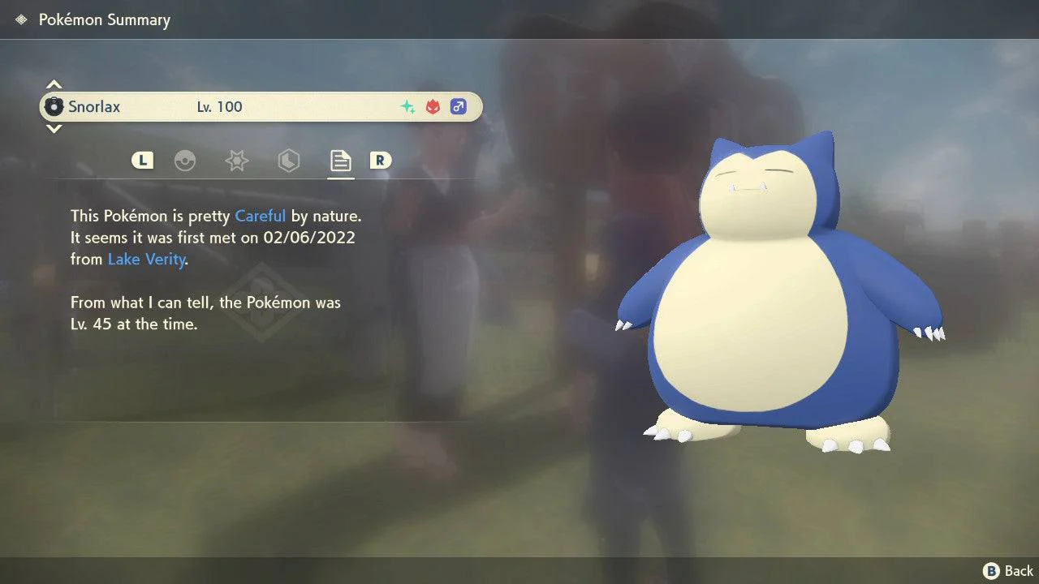
Task: Click the Lake Verity location text
Action: point(147,260)
